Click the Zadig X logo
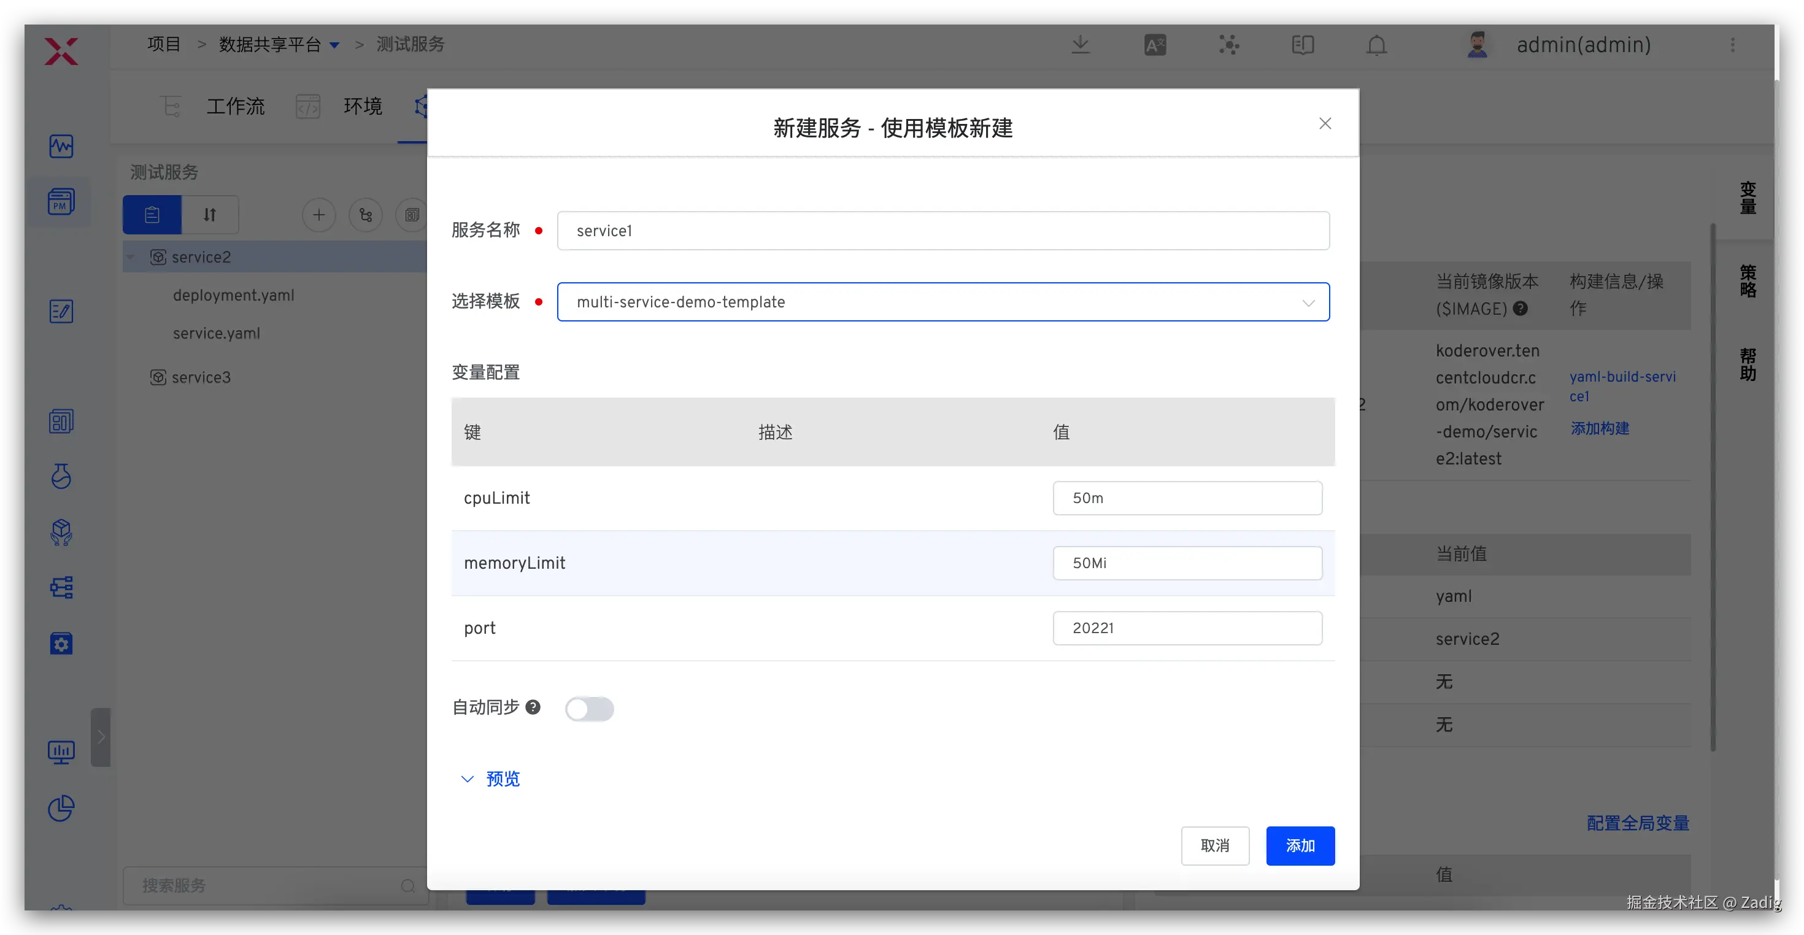1804x935 pixels. click(x=61, y=51)
